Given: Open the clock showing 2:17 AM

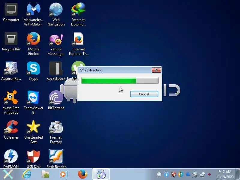Looking at the screenshot, I should tap(225, 174).
